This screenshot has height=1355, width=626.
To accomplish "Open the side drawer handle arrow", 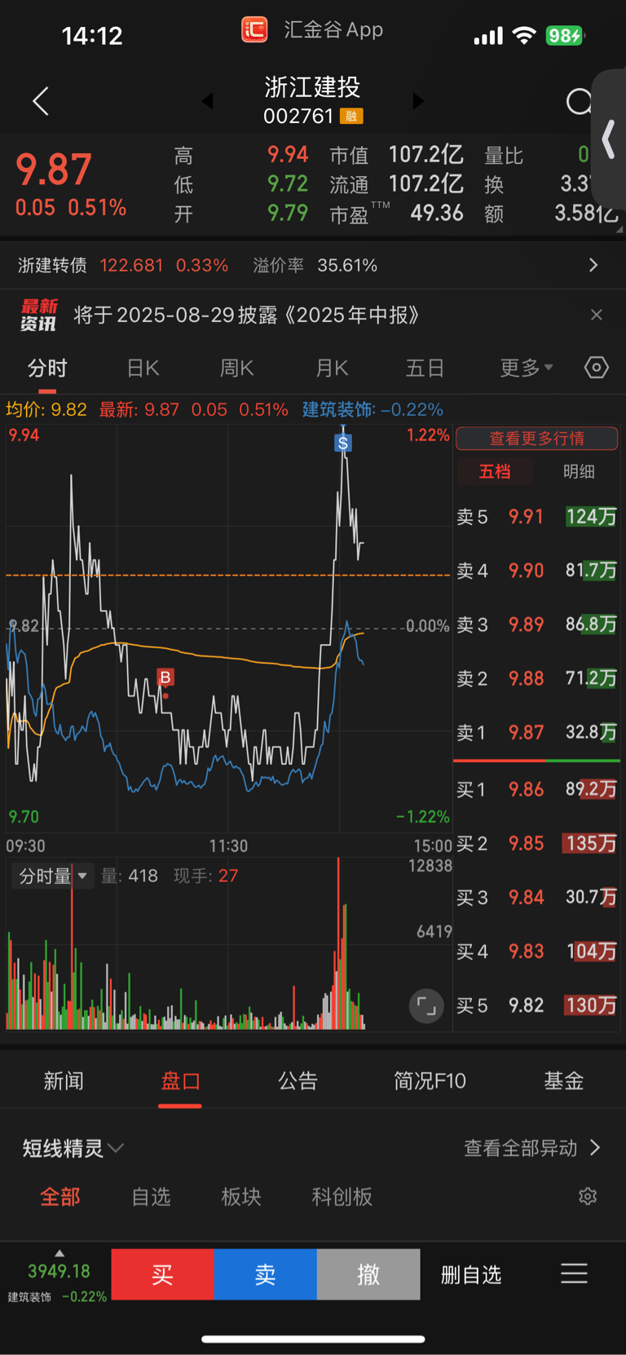I will click(x=608, y=139).
